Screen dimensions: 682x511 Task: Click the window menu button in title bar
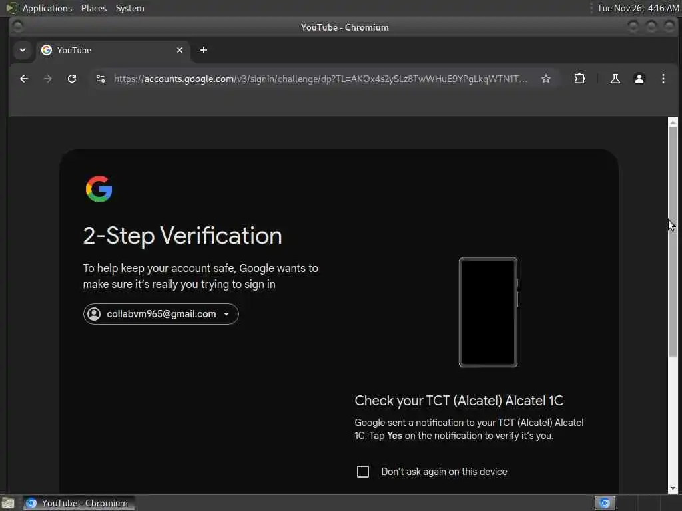[x=18, y=27]
